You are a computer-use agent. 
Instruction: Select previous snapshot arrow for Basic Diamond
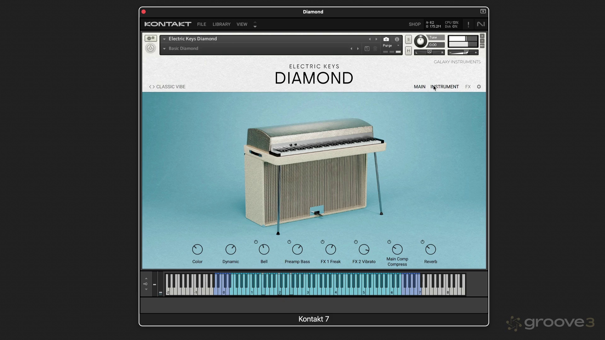[x=351, y=48]
